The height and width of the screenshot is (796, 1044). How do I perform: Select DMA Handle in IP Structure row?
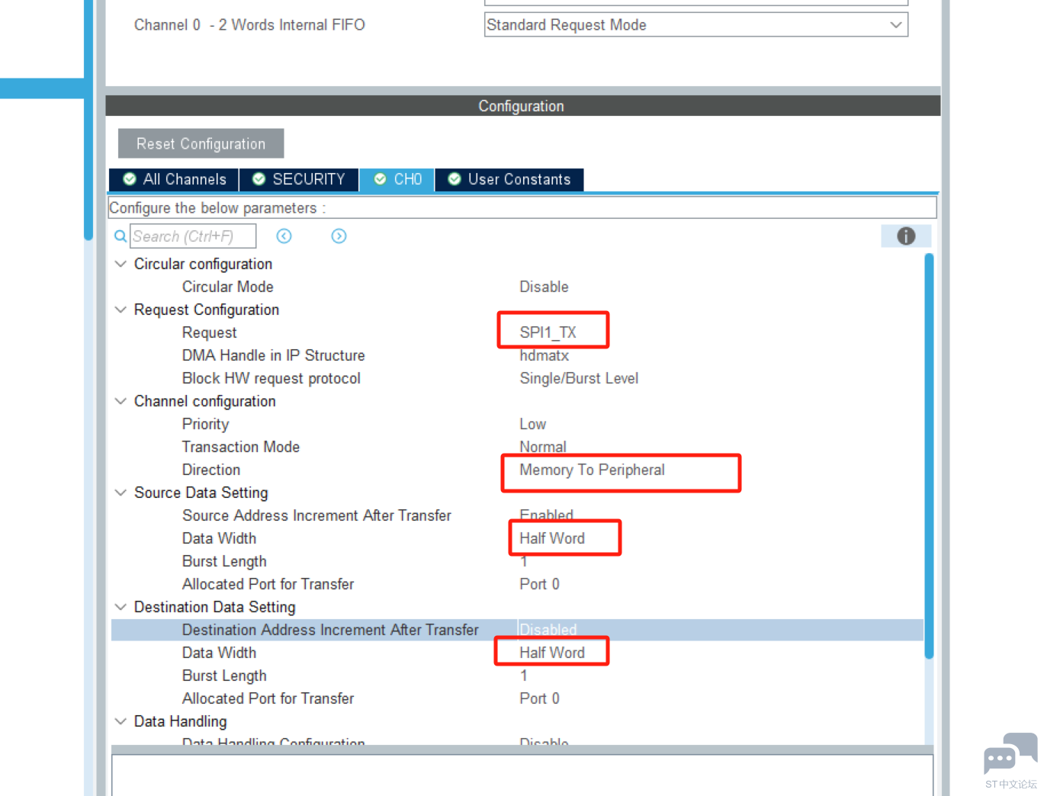[517, 355]
